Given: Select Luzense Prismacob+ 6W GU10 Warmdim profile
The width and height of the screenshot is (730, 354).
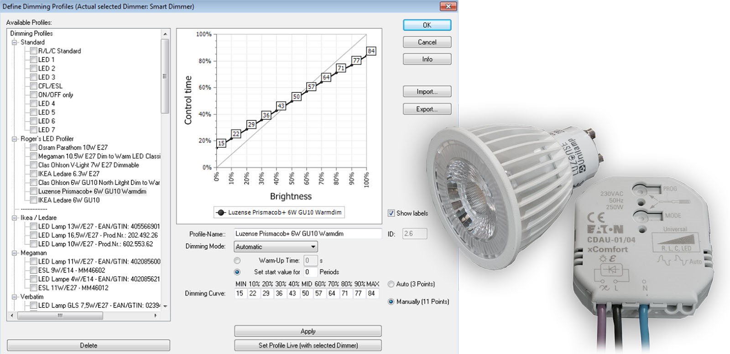Looking at the screenshot, I should point(92,191).
